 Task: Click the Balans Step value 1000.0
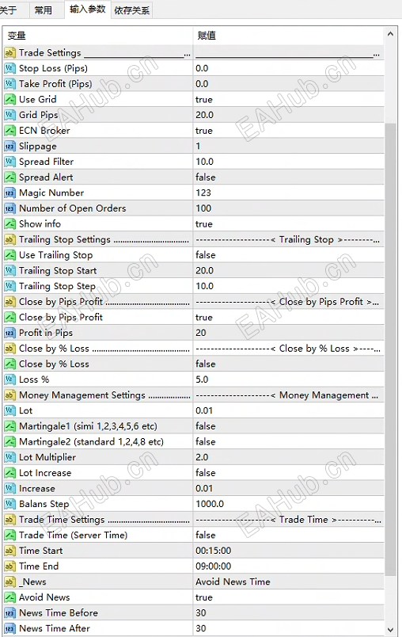210,504
